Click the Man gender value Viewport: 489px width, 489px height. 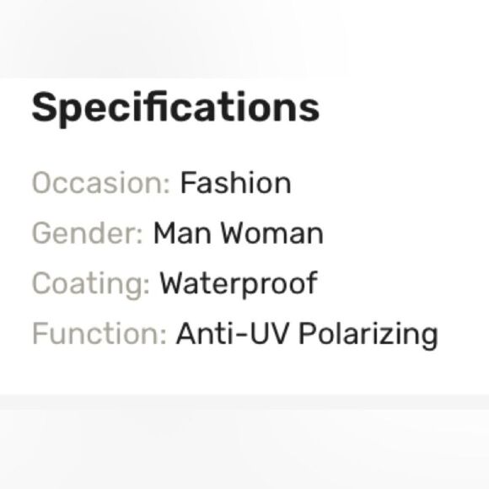182,233
